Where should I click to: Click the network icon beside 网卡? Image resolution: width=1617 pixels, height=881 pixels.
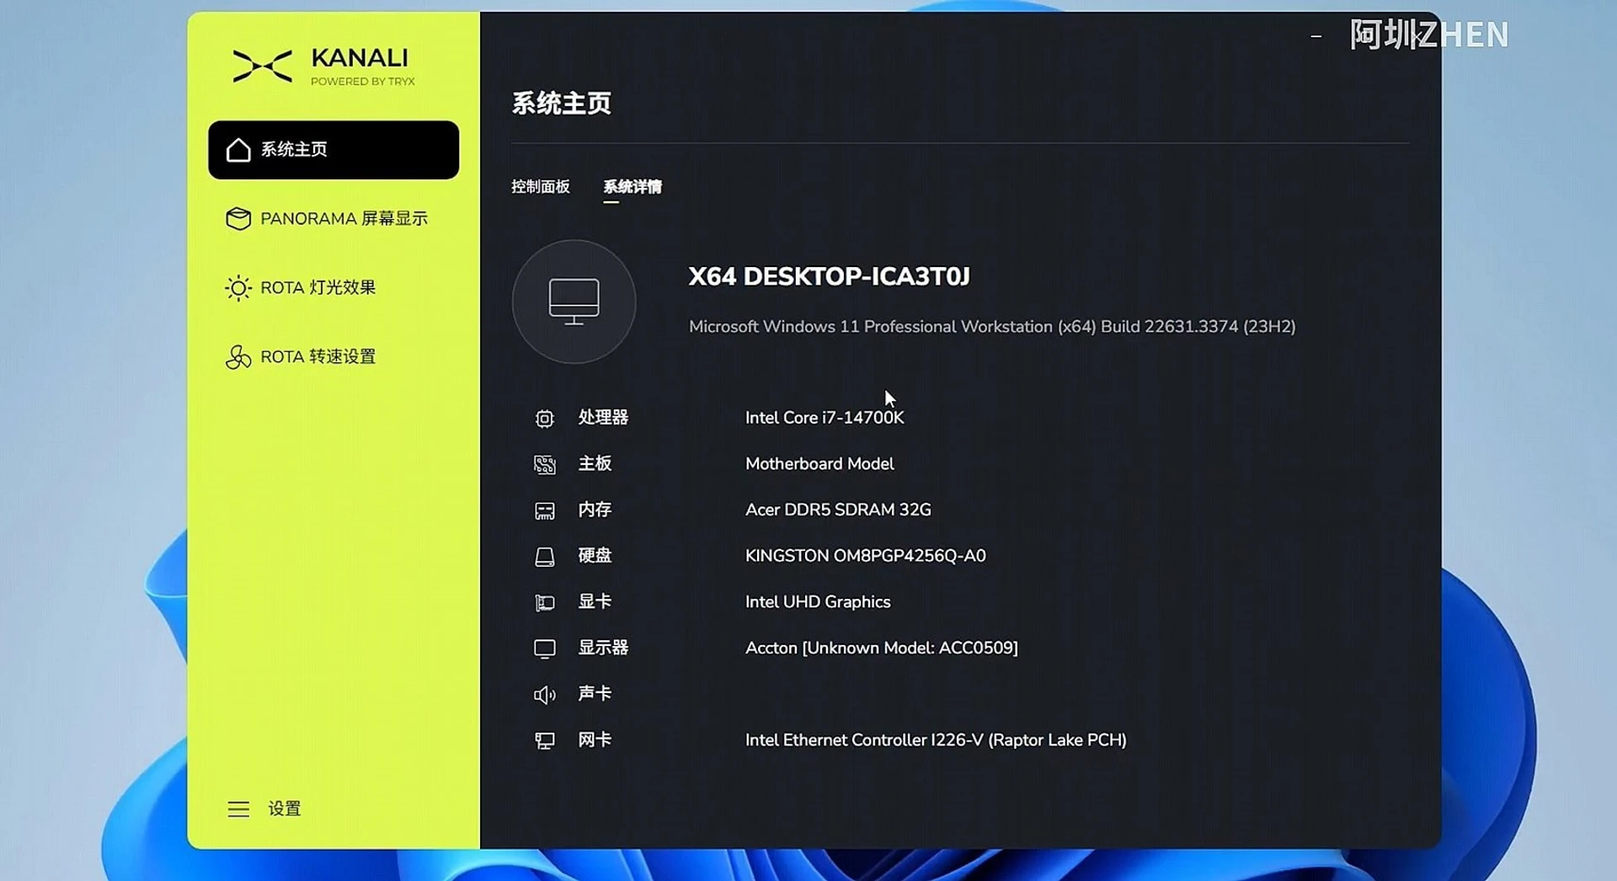tap(545, 741)
